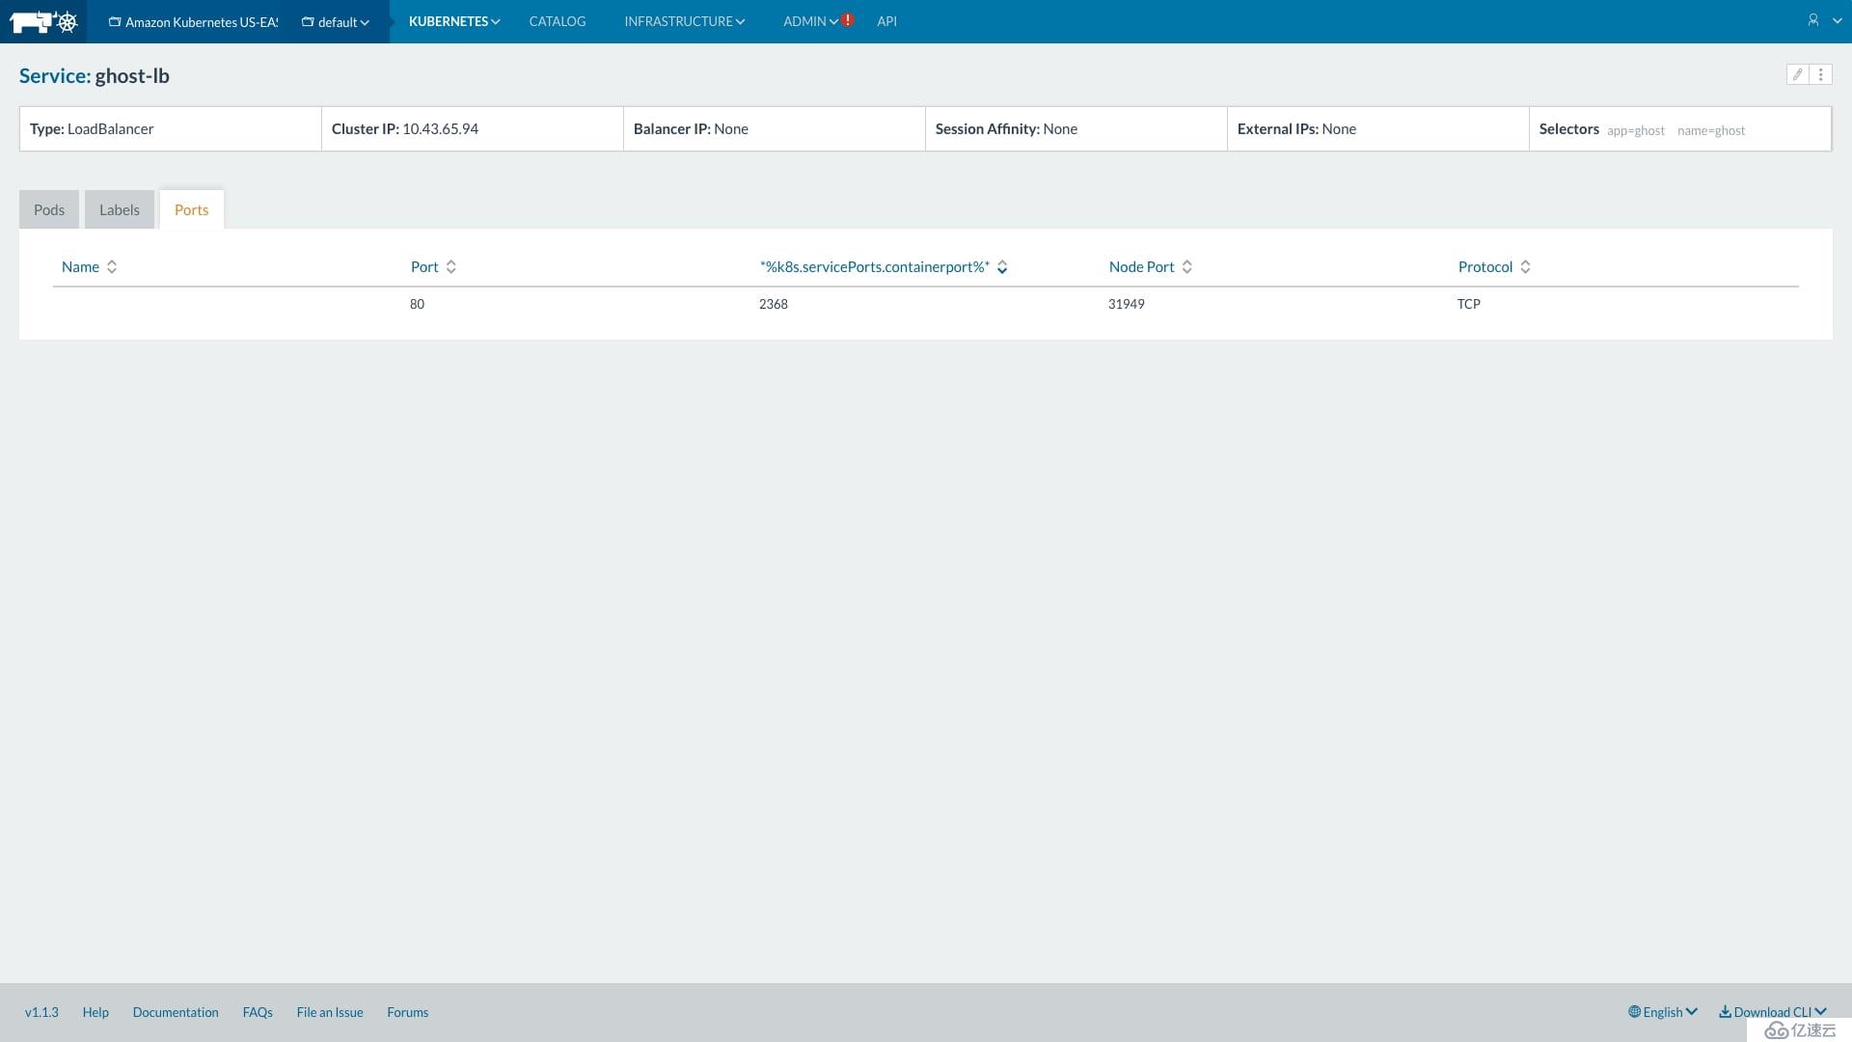Click the v1.1.3 version link
The width and height of the screenshot is (1852, 1042).
pyautogui.click(x=41, y=1012)
